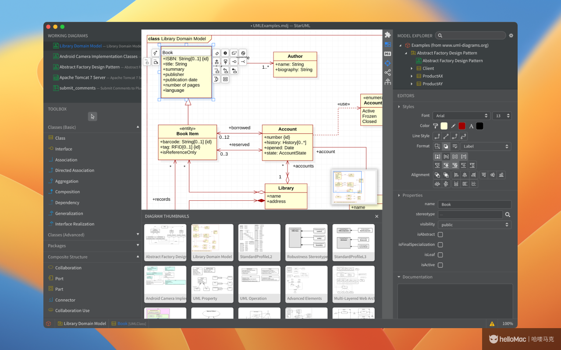Expand the ProductAX tree node
Image resolution: width=561 pixels, height=350 pixels.
click(412, 76)
